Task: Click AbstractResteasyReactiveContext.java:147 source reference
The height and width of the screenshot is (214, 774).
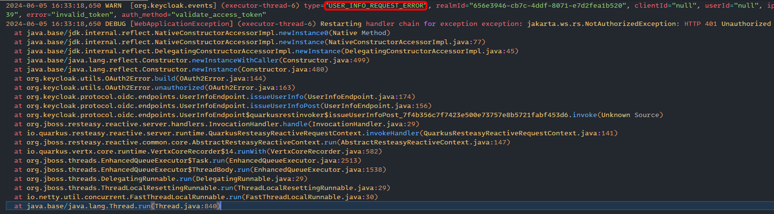Action: 423,143
